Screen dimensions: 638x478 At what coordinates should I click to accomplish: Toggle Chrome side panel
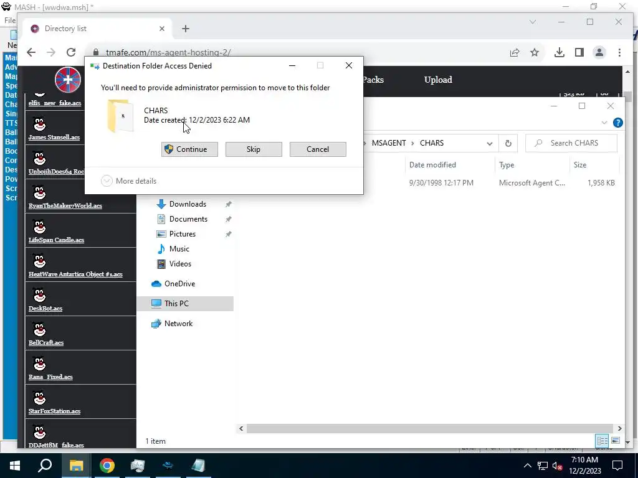pos(579,52)
